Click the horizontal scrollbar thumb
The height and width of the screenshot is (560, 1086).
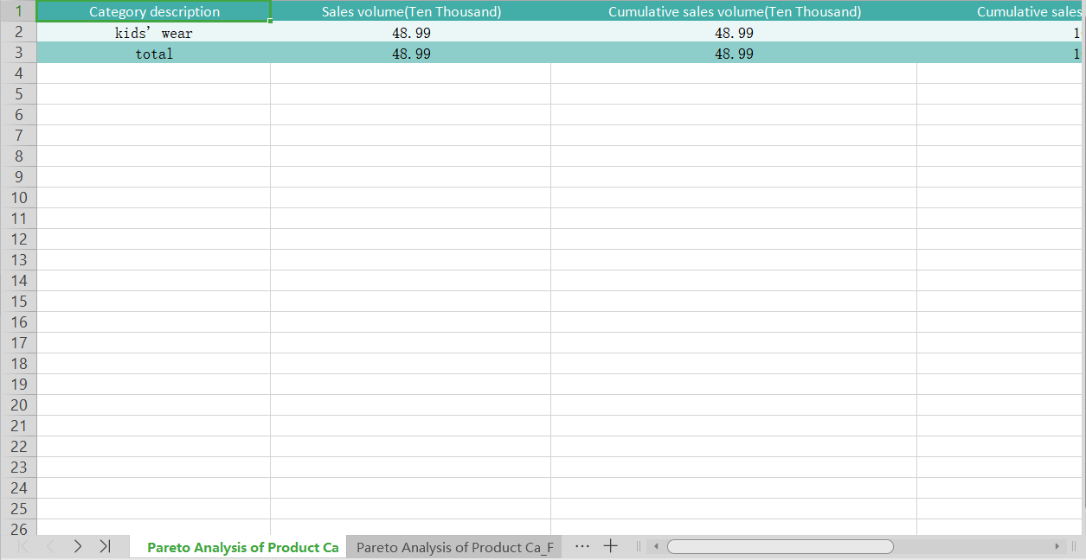779,546
